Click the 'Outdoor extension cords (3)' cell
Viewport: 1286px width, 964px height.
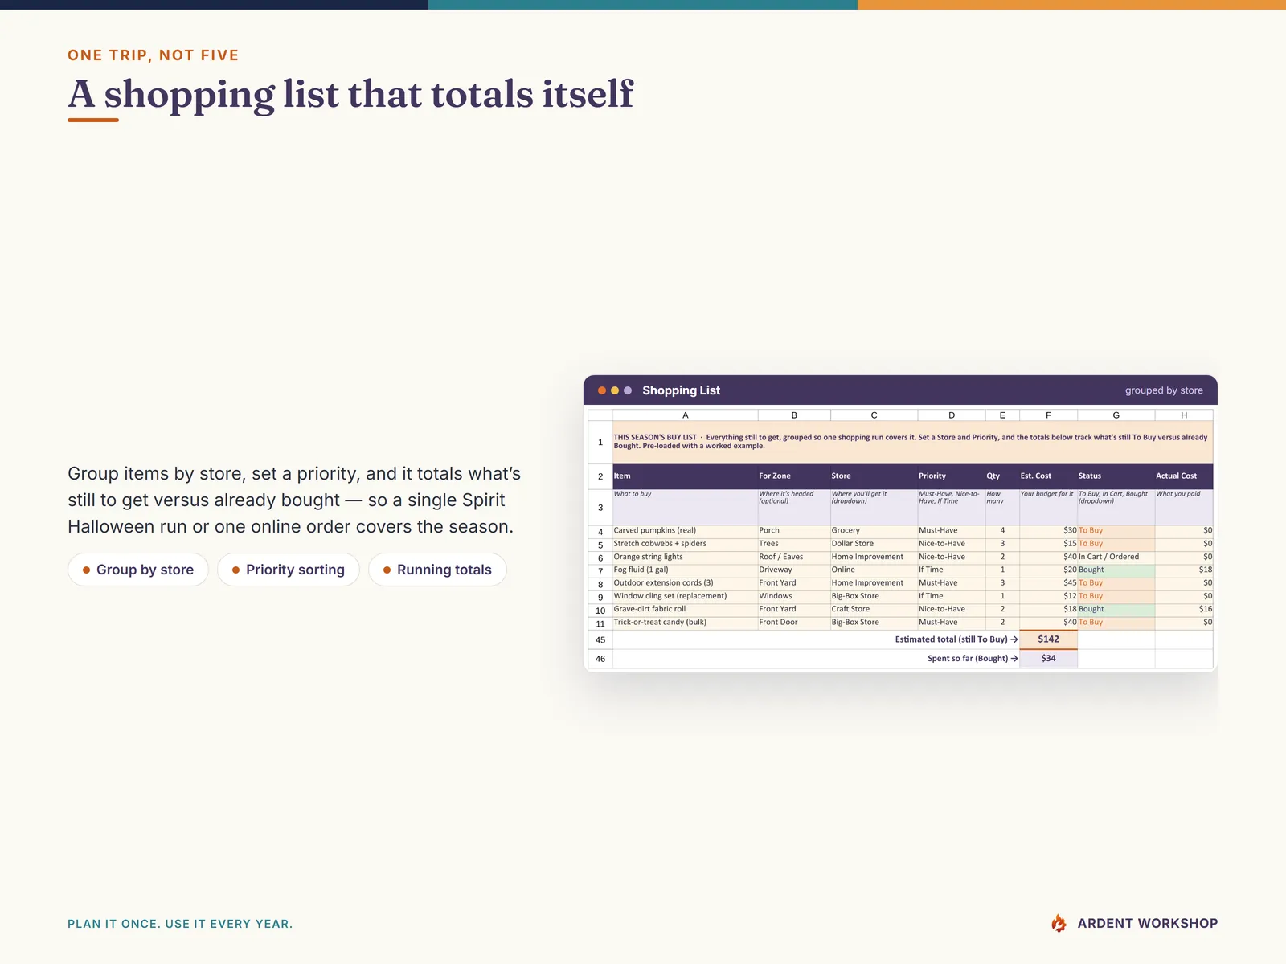(685, 583)
